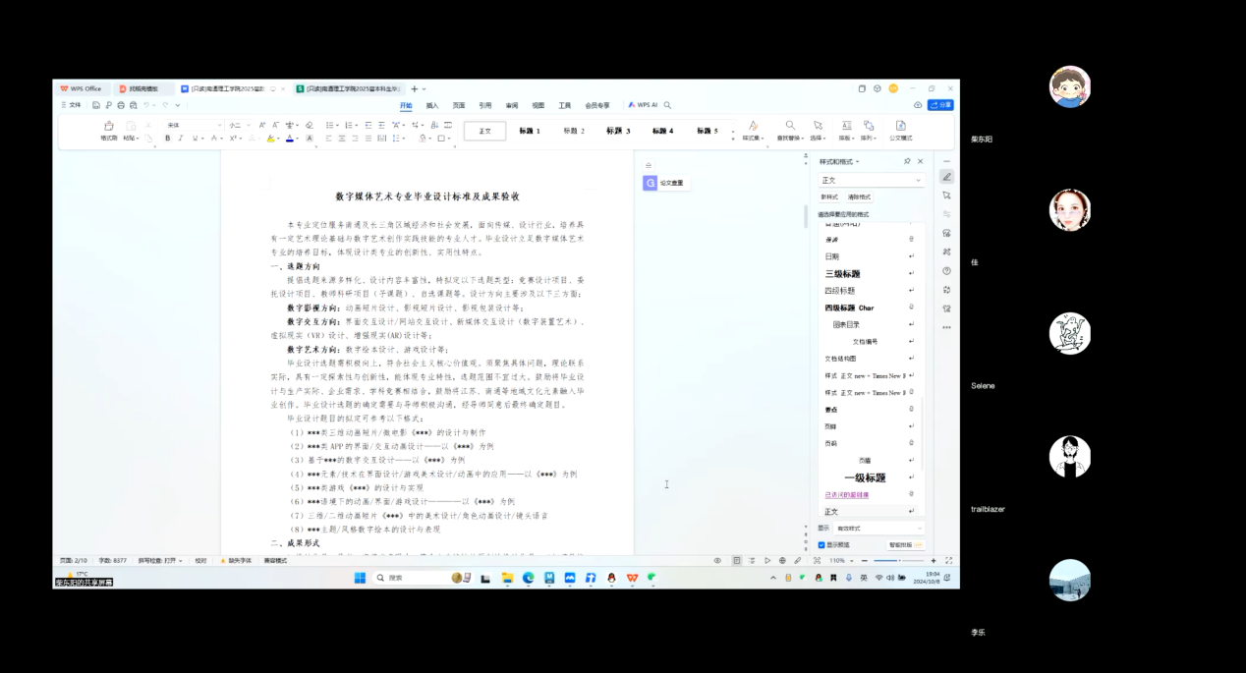Click the 新样式 (New Style) button
Viewport: 1246px width, 673px height.
pos(830,197)
